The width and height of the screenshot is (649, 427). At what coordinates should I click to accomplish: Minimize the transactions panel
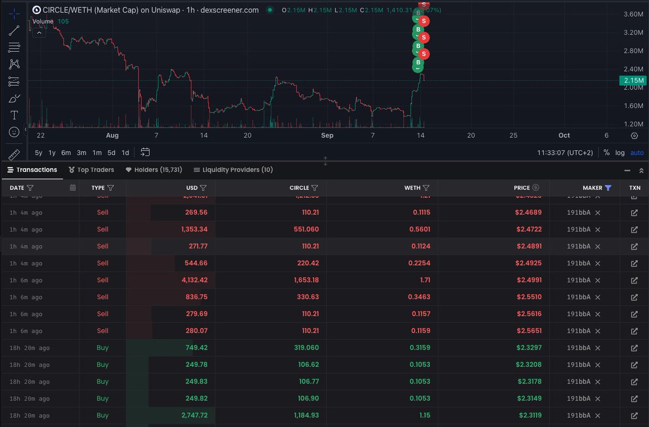point(627,170)
